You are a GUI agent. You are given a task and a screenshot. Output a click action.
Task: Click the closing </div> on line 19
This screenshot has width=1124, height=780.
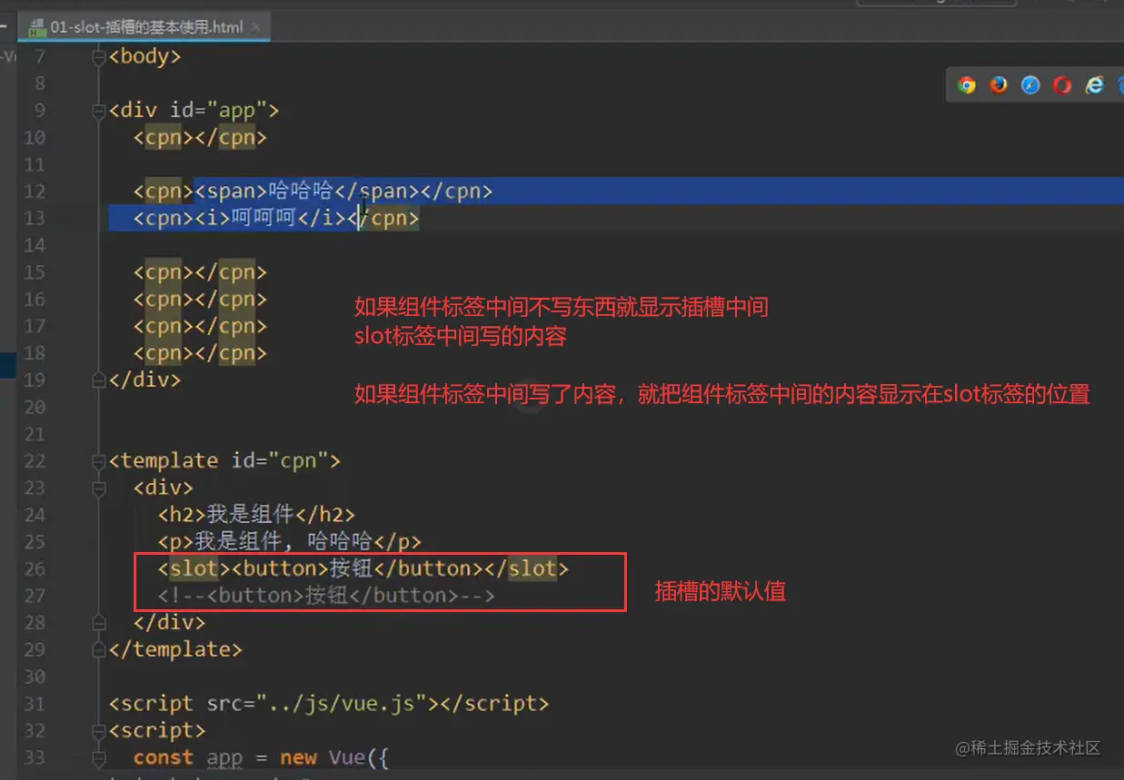[x=145, y=380]
